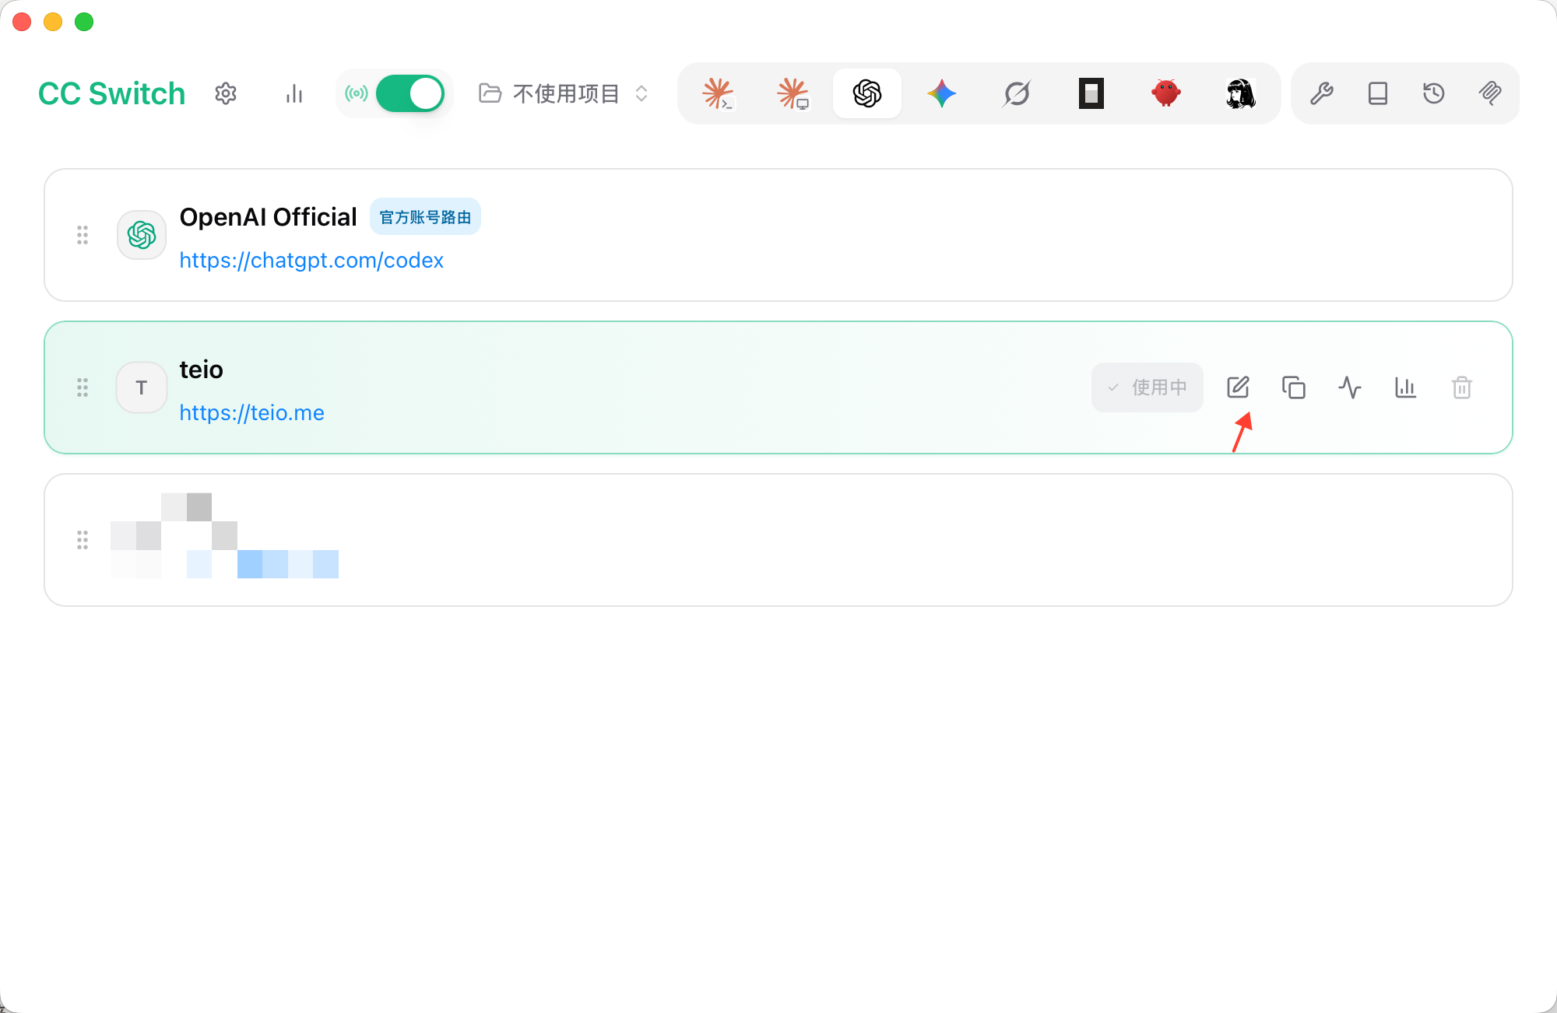Click the broadcast signal icon beside switch

coord(357,93)
